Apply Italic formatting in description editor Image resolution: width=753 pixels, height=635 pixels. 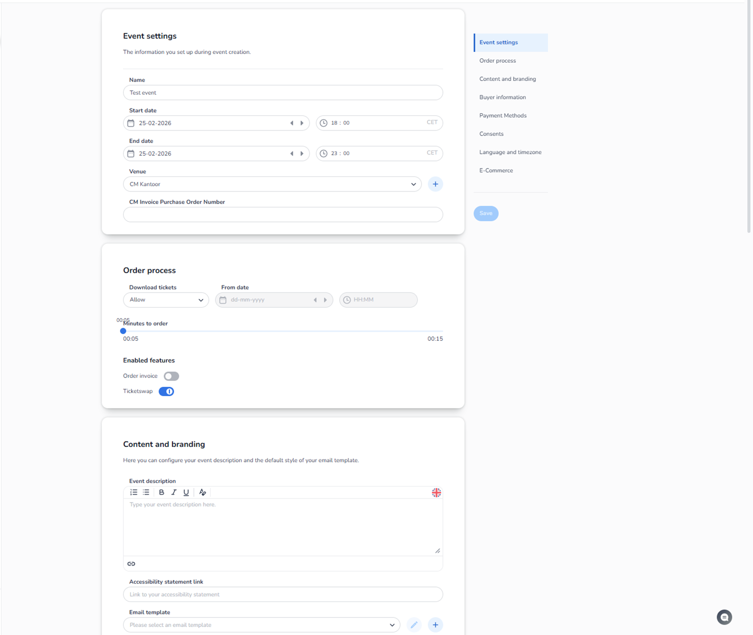pyautogui.click(x=174, y=492)
